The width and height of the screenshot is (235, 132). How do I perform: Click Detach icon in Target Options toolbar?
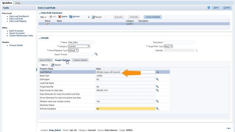[53, 65]
